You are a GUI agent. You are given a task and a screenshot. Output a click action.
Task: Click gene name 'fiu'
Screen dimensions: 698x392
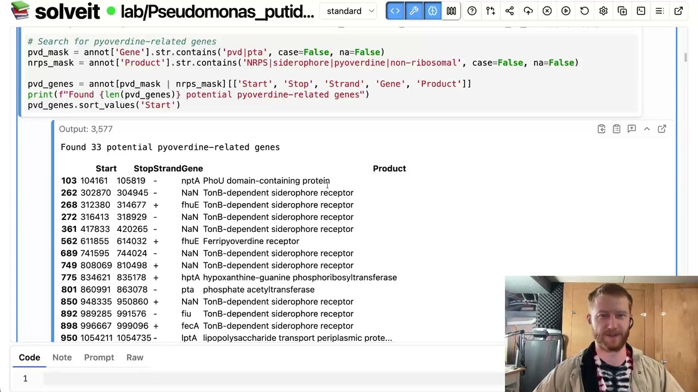tap(186, 314)
